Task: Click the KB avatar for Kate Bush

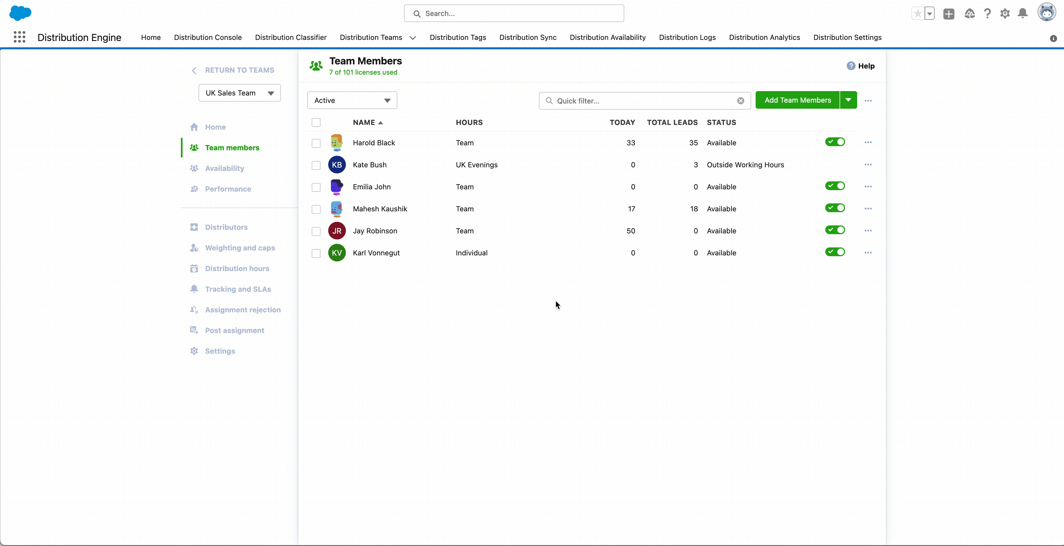Action: [336, 165]
